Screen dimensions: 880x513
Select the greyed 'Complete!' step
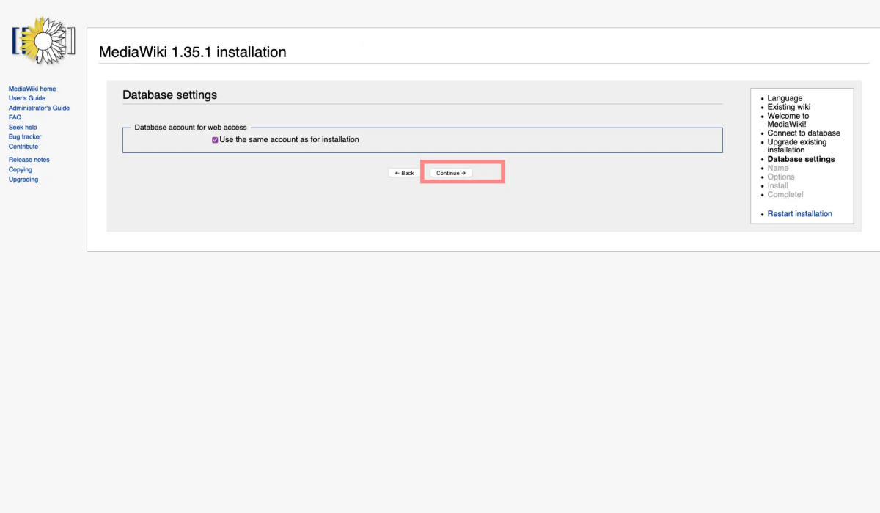tap(785, 194)
